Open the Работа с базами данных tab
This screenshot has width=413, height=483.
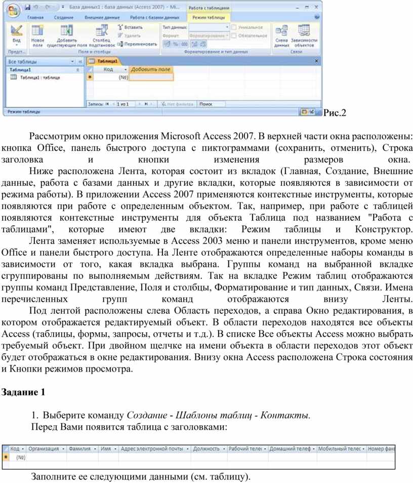(x=154, y=18)
